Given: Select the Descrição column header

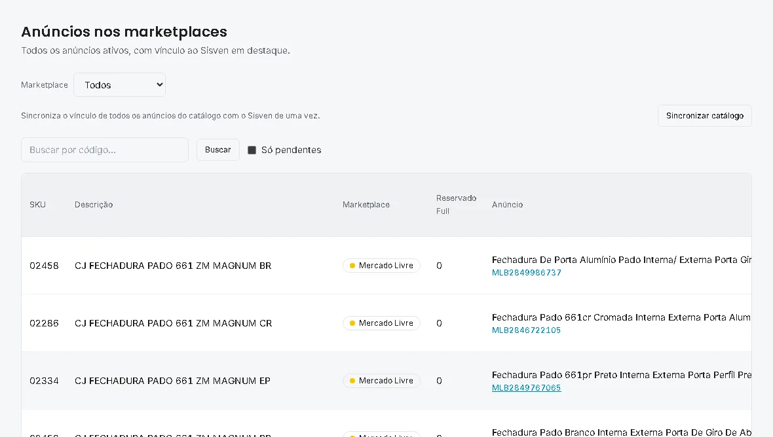Looking at the screenshot, I should point(94,205).
